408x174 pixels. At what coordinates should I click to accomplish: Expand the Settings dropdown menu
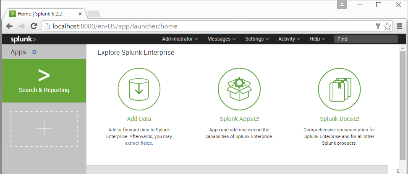pyautogui.click(x=257, y=39)
